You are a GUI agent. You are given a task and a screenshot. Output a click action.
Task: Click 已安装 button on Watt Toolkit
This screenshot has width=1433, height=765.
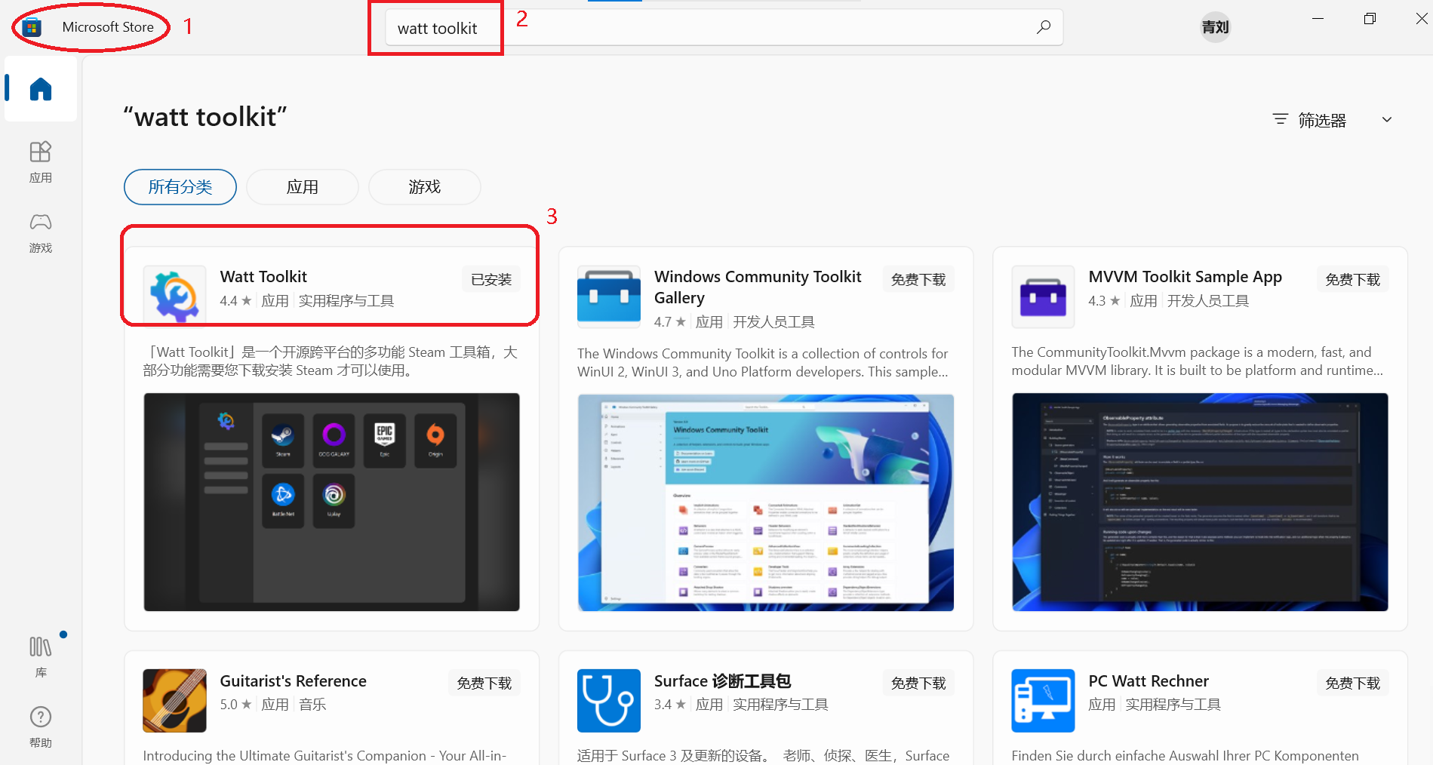pyautogui.click(x=491, y=280)
